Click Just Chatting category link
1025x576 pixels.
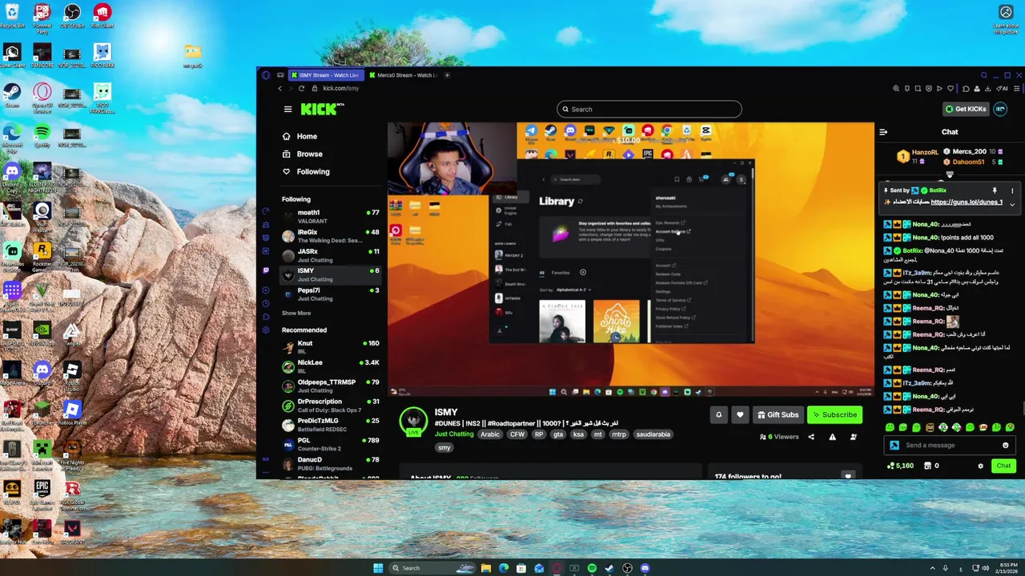[454, 434]
